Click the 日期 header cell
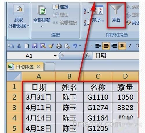Screen dimensions: 145x133 click(x=39, y=87)
